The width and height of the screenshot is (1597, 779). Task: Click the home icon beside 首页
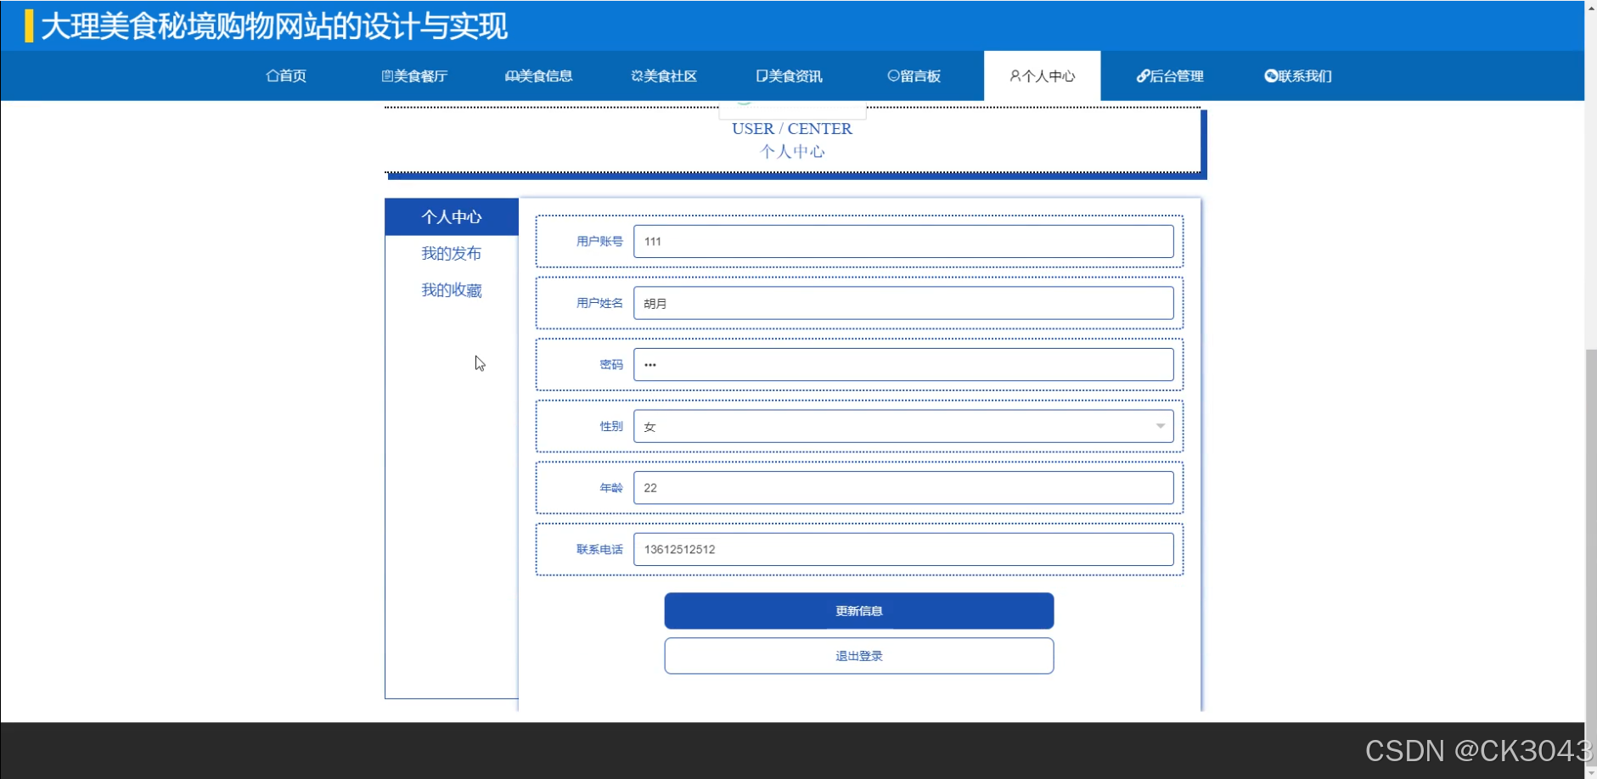pos(272,76)
